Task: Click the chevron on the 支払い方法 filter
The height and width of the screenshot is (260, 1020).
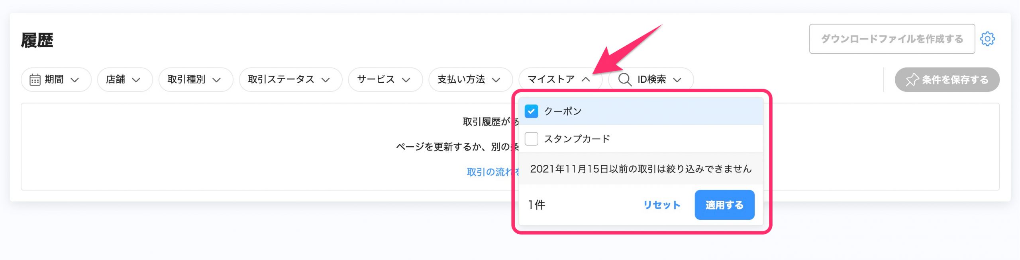Action: [497, 80]
